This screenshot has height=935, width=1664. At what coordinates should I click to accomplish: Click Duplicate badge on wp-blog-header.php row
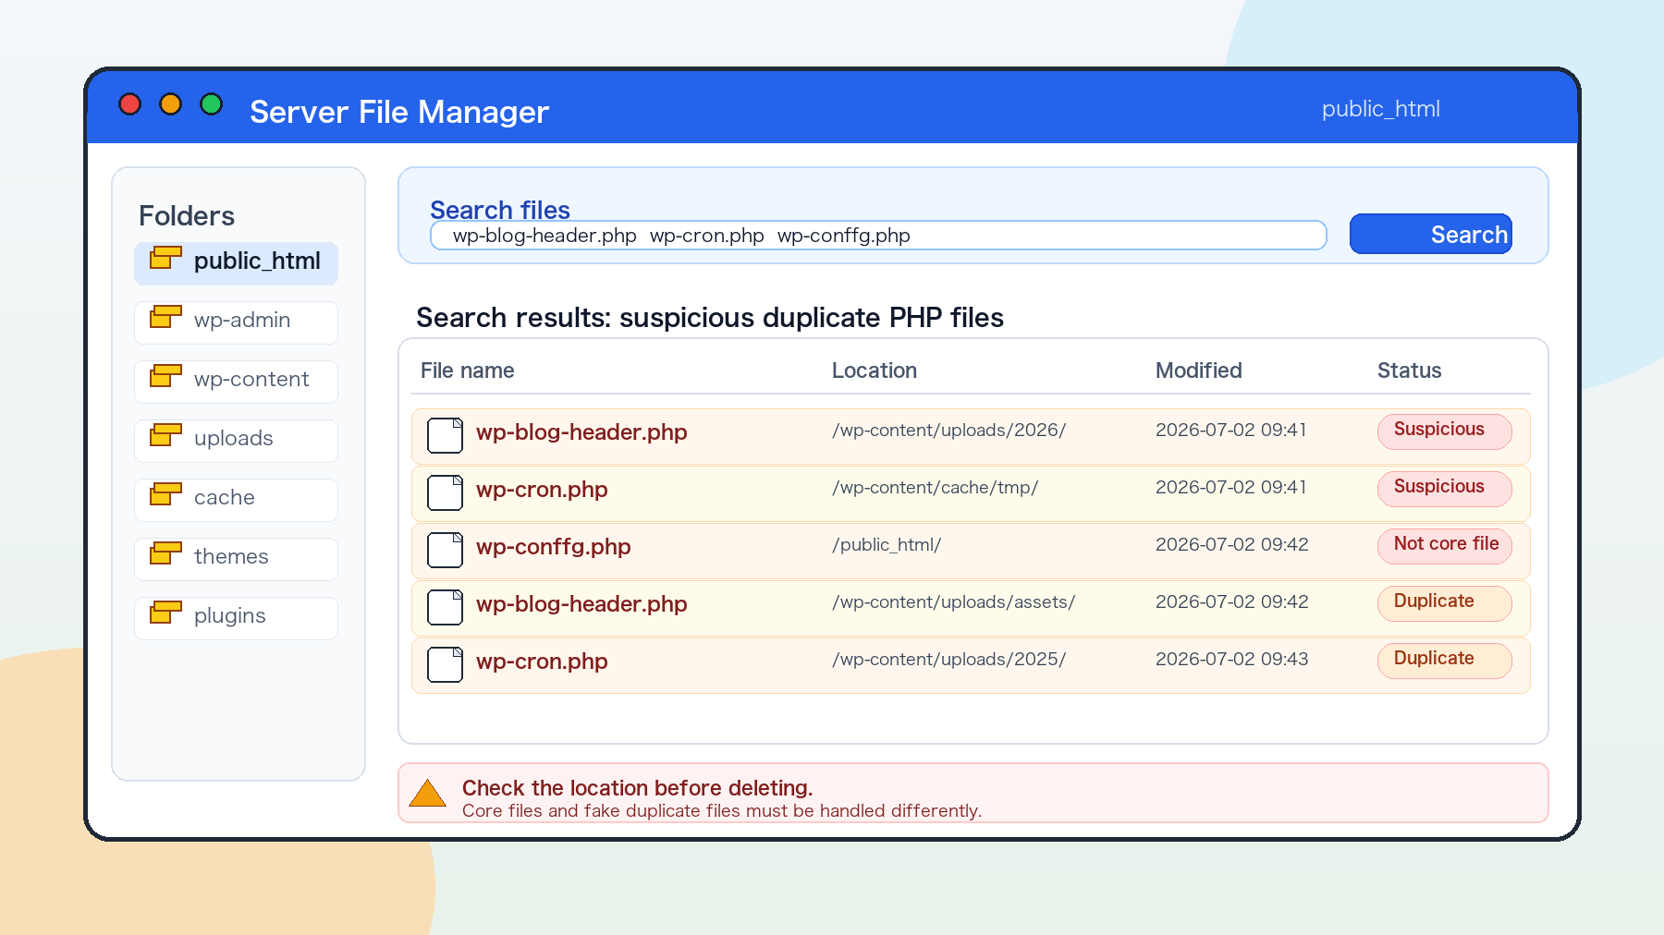click(x=1444, y=603)
